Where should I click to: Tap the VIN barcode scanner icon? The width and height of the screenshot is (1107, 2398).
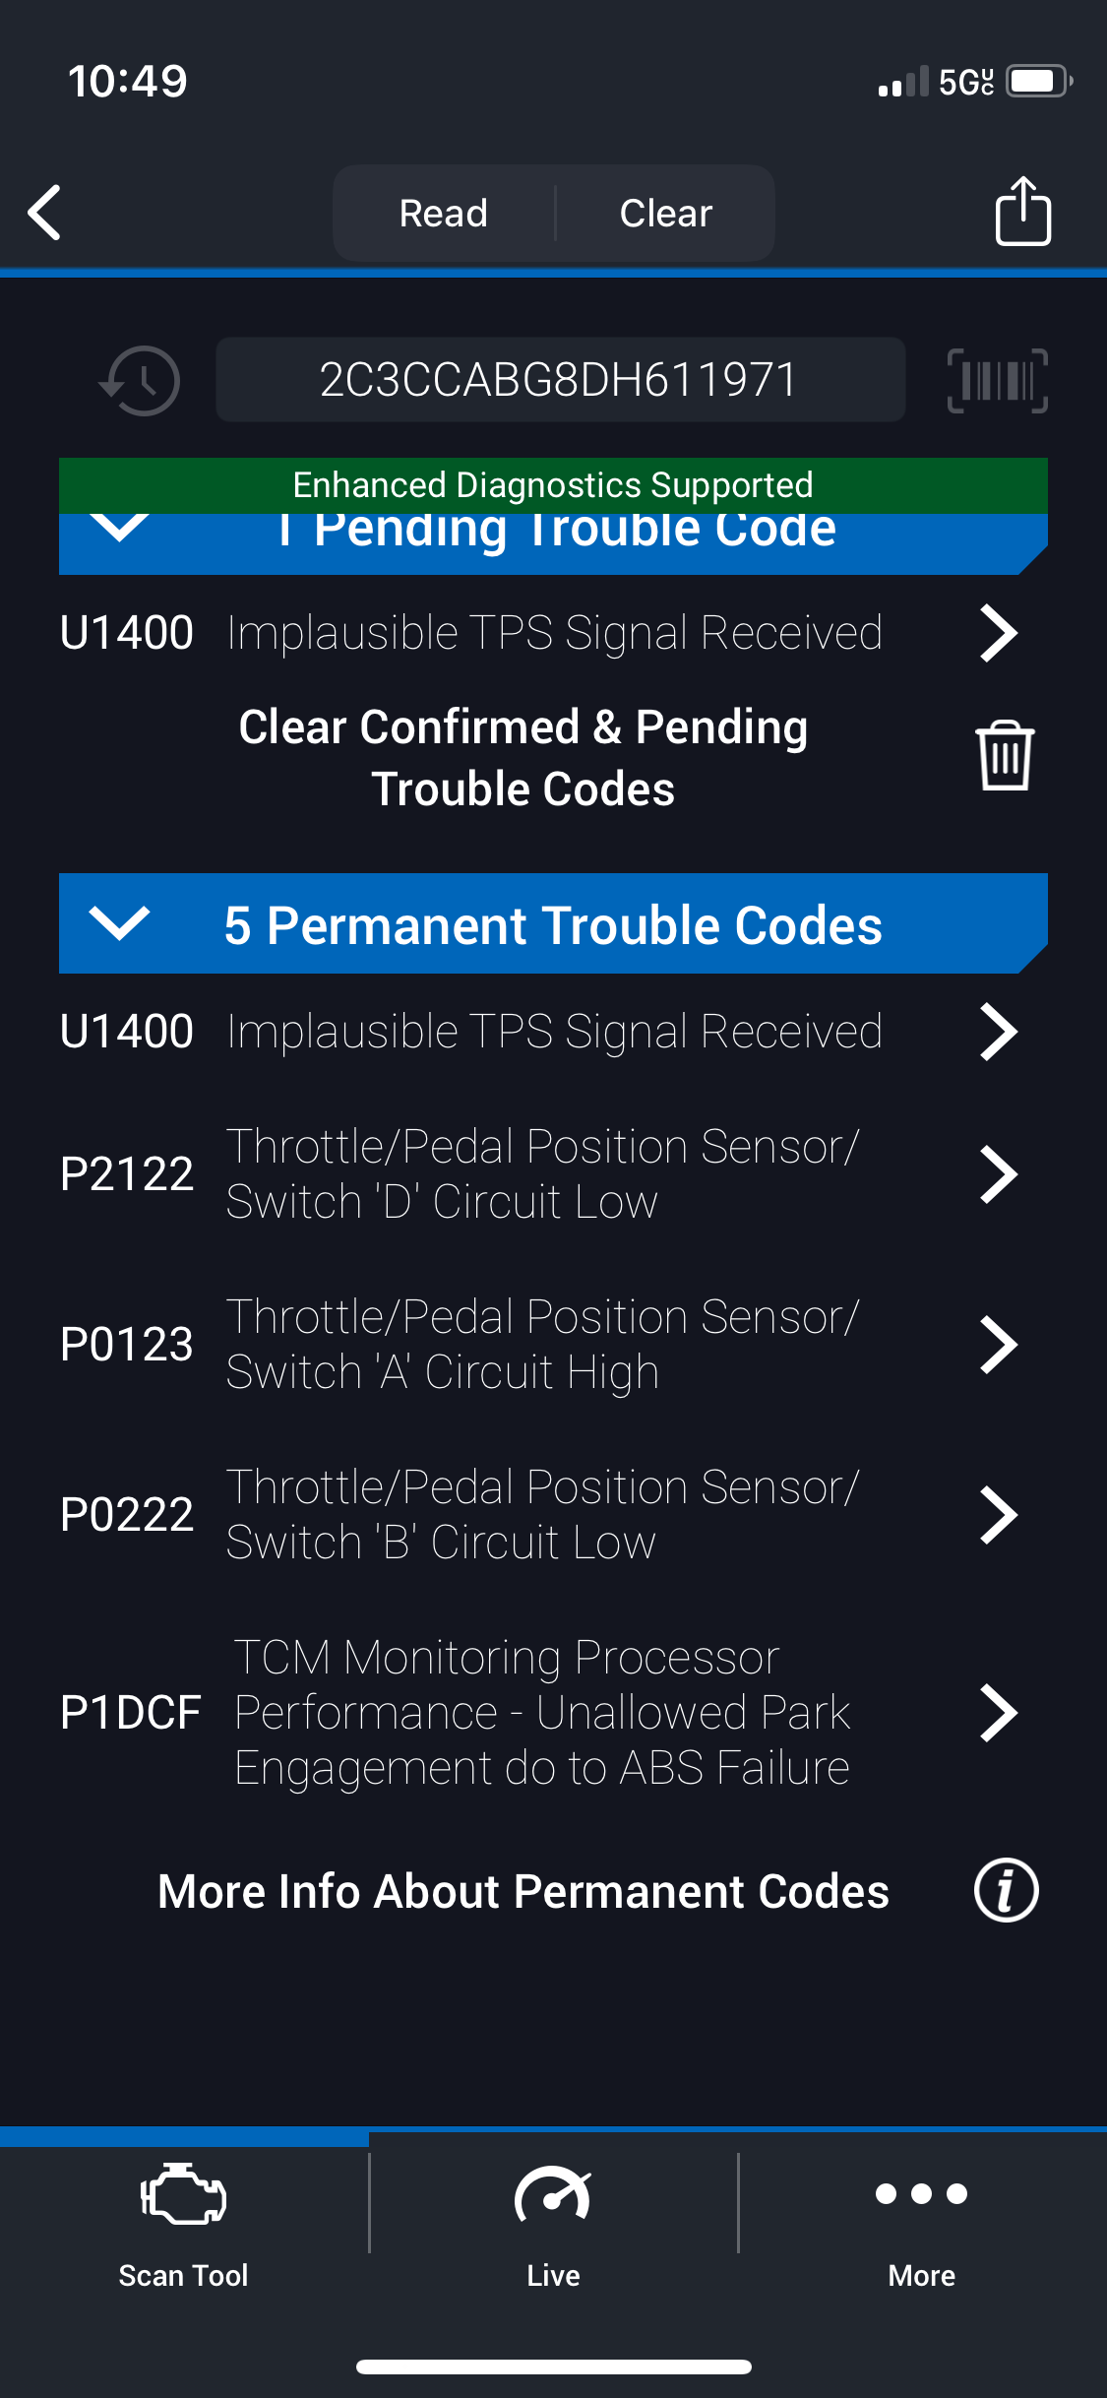tap(997, 380)
